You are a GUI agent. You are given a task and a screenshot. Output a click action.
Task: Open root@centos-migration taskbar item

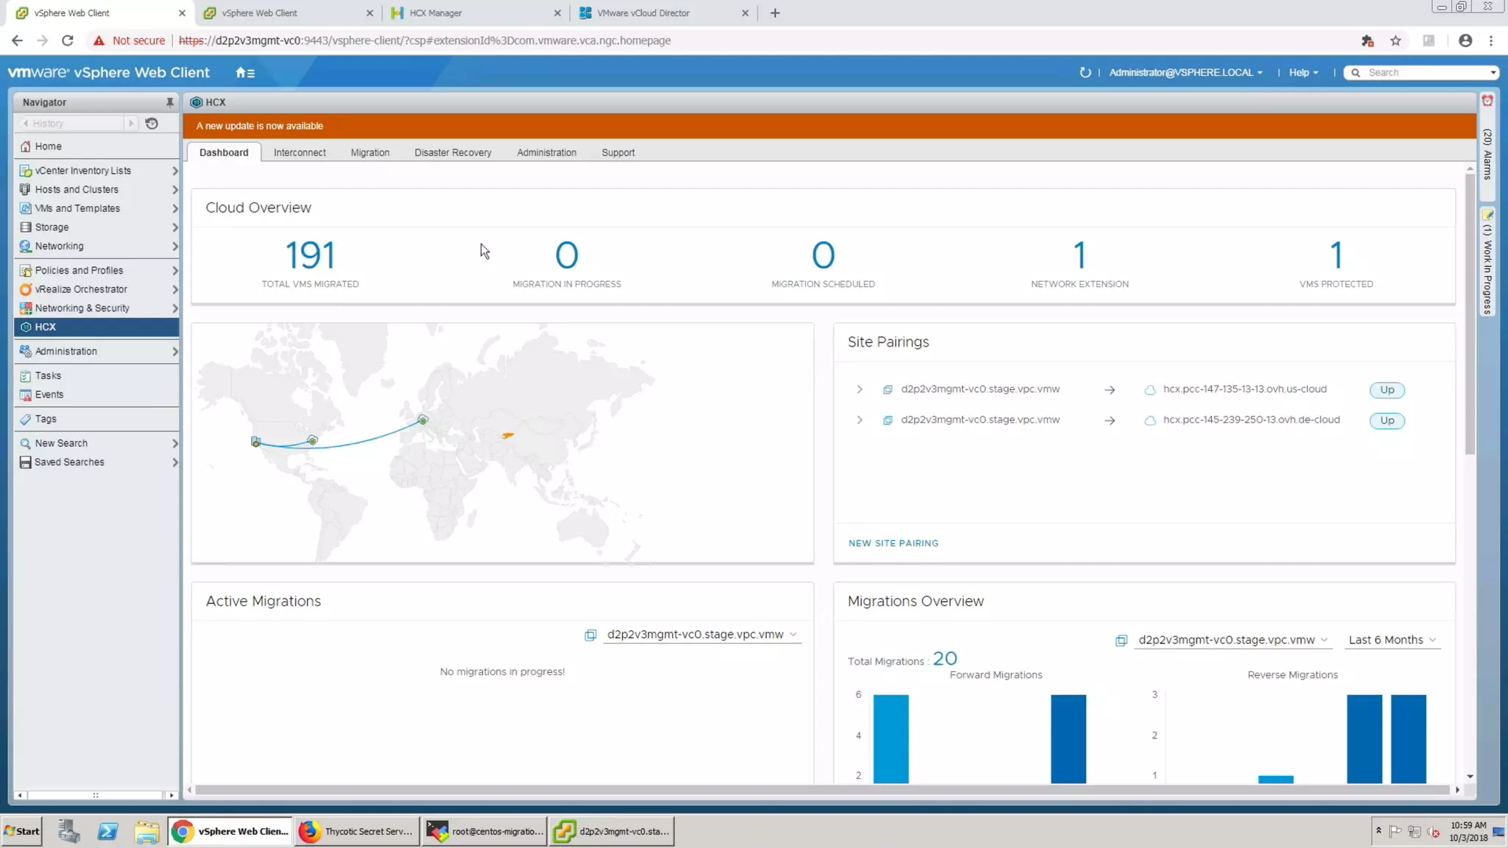coord(485,831)
